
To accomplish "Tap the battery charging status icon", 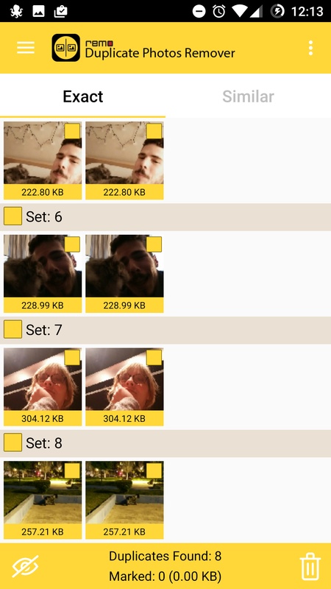I will coord(277,11).
